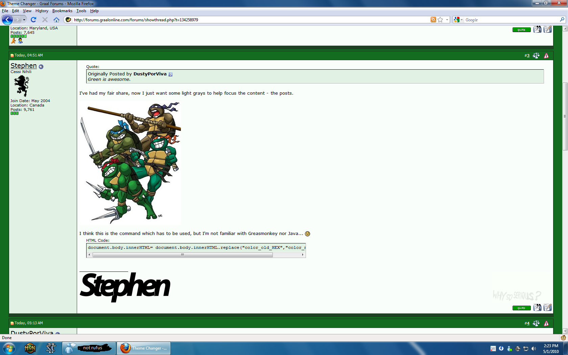The image size is (568, 355).
Task: Report post #4 with the warning triangle
Action: tap(546, 323)
